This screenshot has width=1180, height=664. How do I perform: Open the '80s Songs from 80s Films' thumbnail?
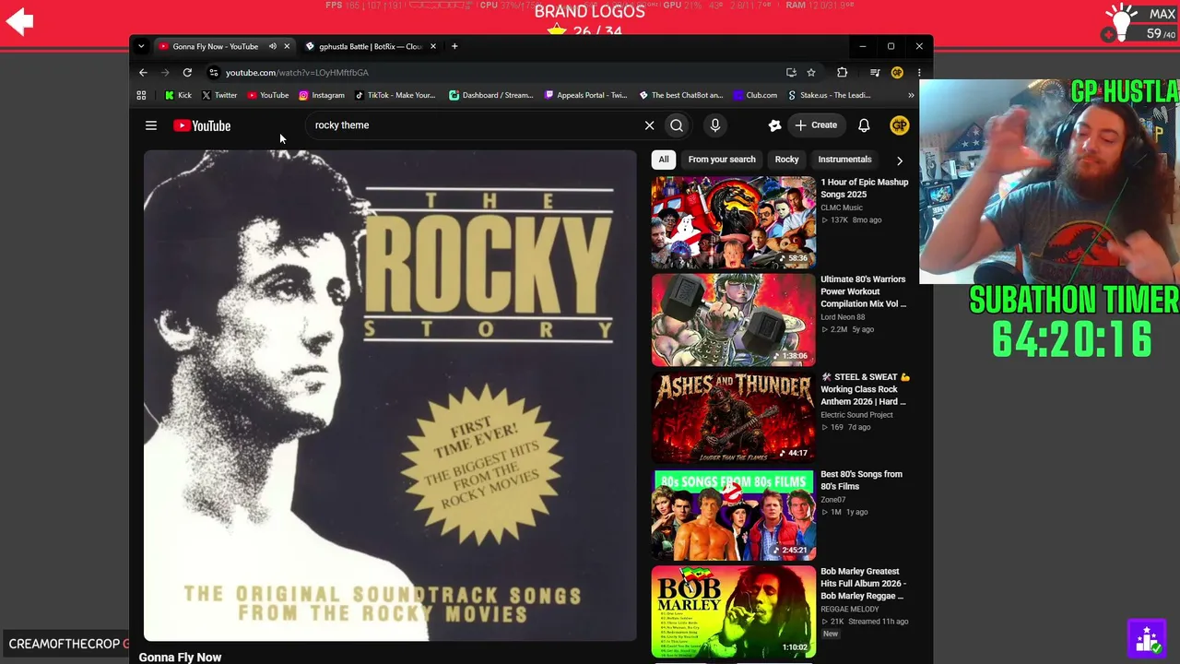coord(734,515)
